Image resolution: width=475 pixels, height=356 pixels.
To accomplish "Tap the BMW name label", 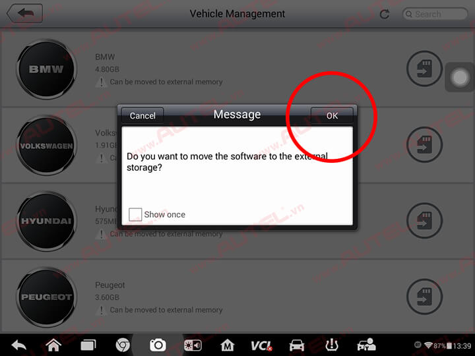I will 105,57.
